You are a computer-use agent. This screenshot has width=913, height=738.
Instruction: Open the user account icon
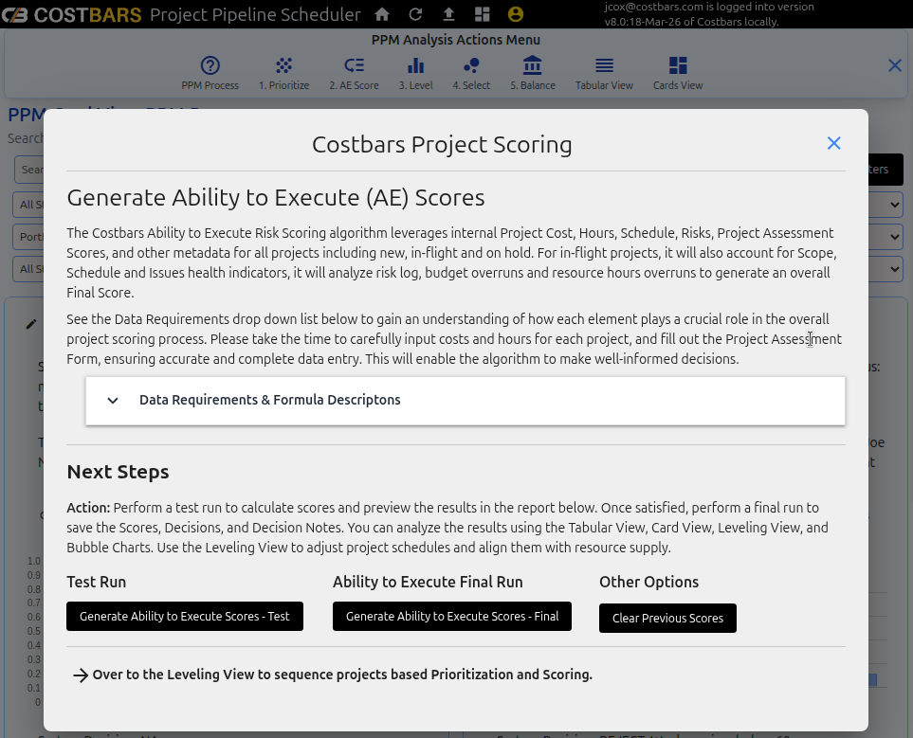515,14
